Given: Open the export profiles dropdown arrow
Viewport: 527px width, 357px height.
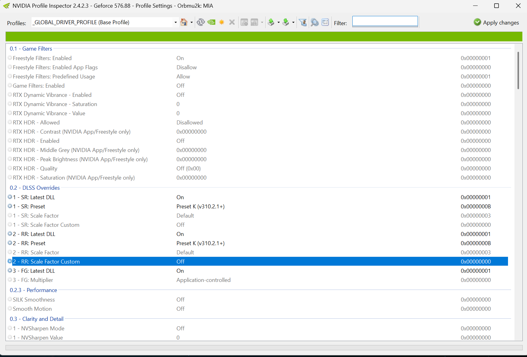Looking at the screenshot, I should coord(279,22).
